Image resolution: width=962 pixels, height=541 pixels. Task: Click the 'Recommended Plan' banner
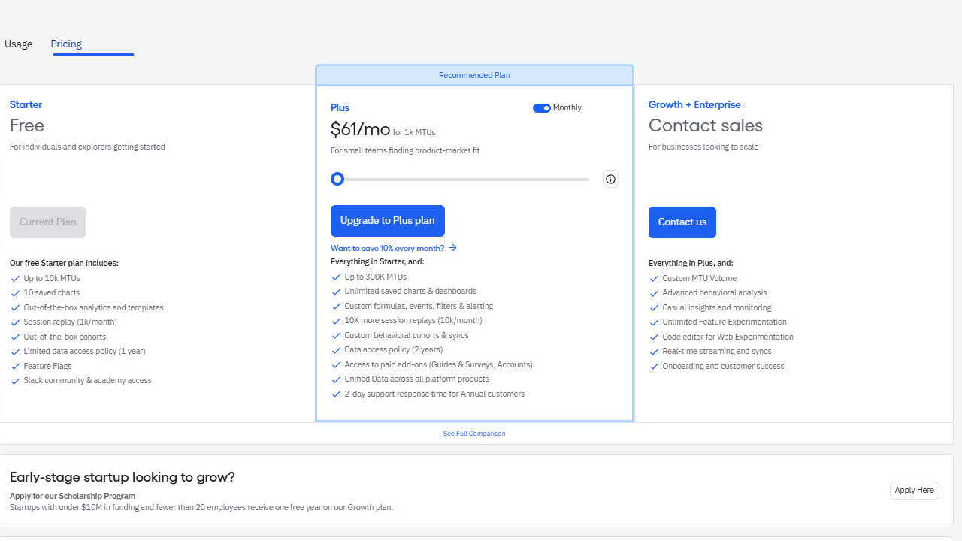click(474, 75)
